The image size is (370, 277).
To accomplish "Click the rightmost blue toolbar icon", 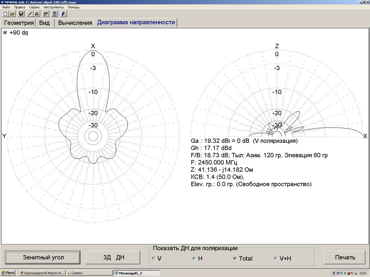I will click(x=64, y=14).
